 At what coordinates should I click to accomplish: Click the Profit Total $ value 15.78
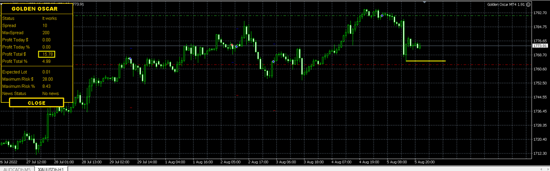[x=47, y=54]
